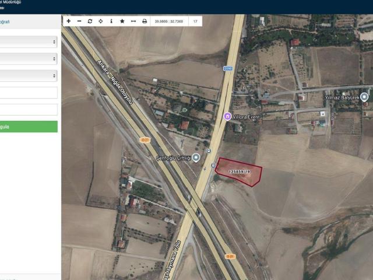Select the sidebar tab at top left

click(5, 22)
